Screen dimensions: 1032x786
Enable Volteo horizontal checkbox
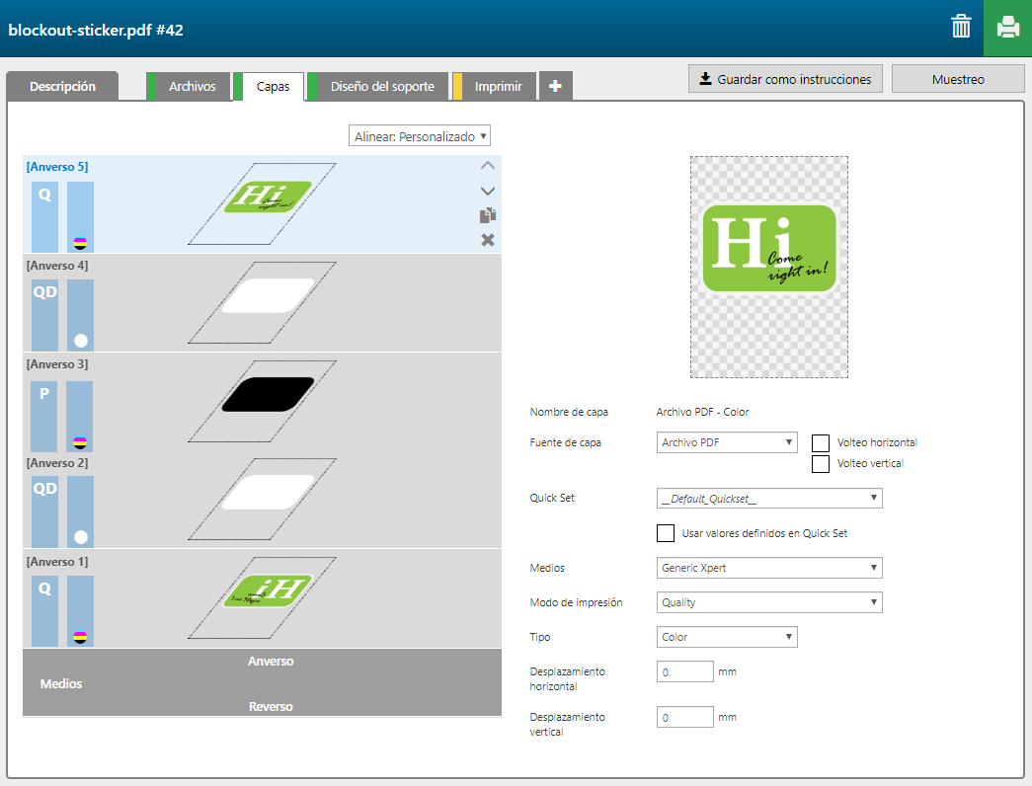point(820,442)
